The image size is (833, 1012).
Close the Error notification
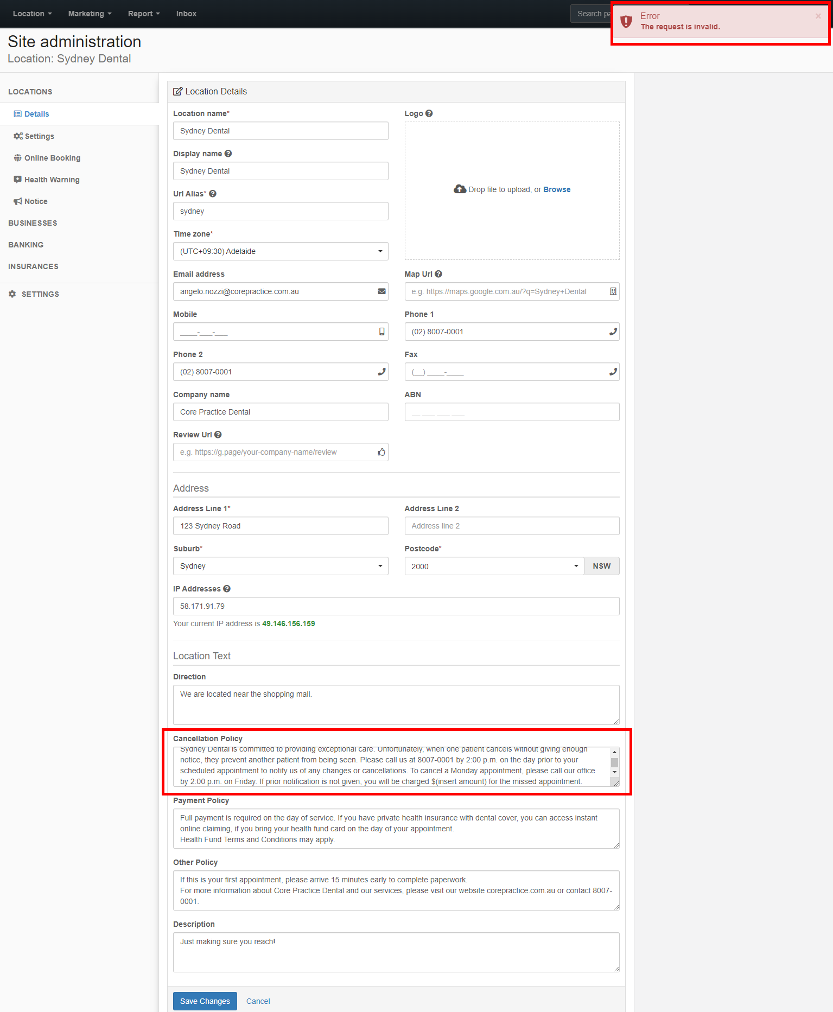coord(818,16)
